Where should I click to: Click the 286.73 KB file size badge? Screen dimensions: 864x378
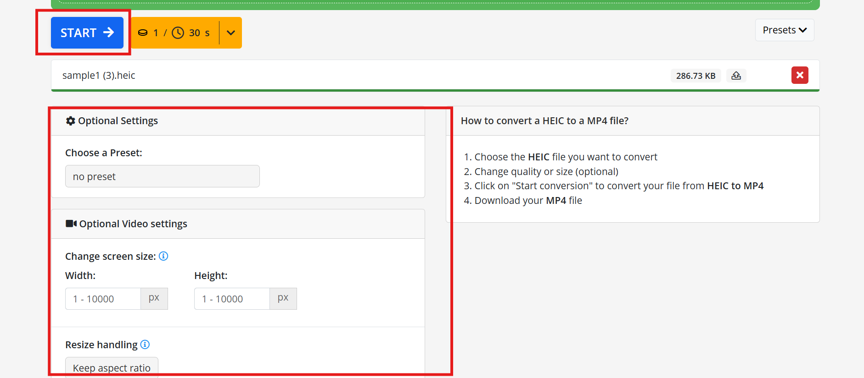(696, 76)
